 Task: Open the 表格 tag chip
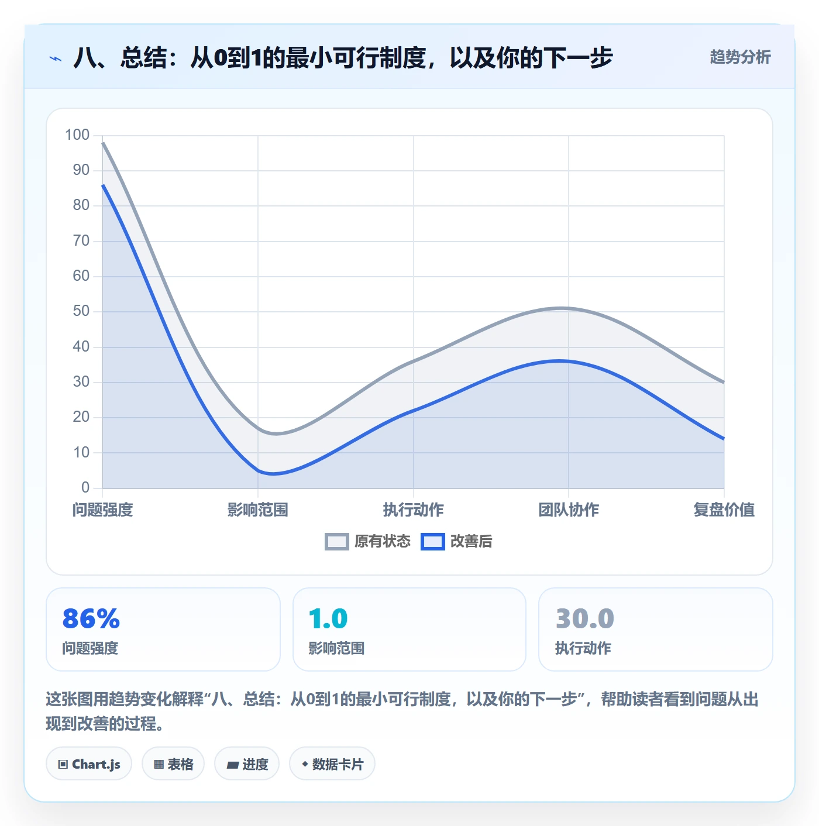pyautogui.click(x=173, y=764)
